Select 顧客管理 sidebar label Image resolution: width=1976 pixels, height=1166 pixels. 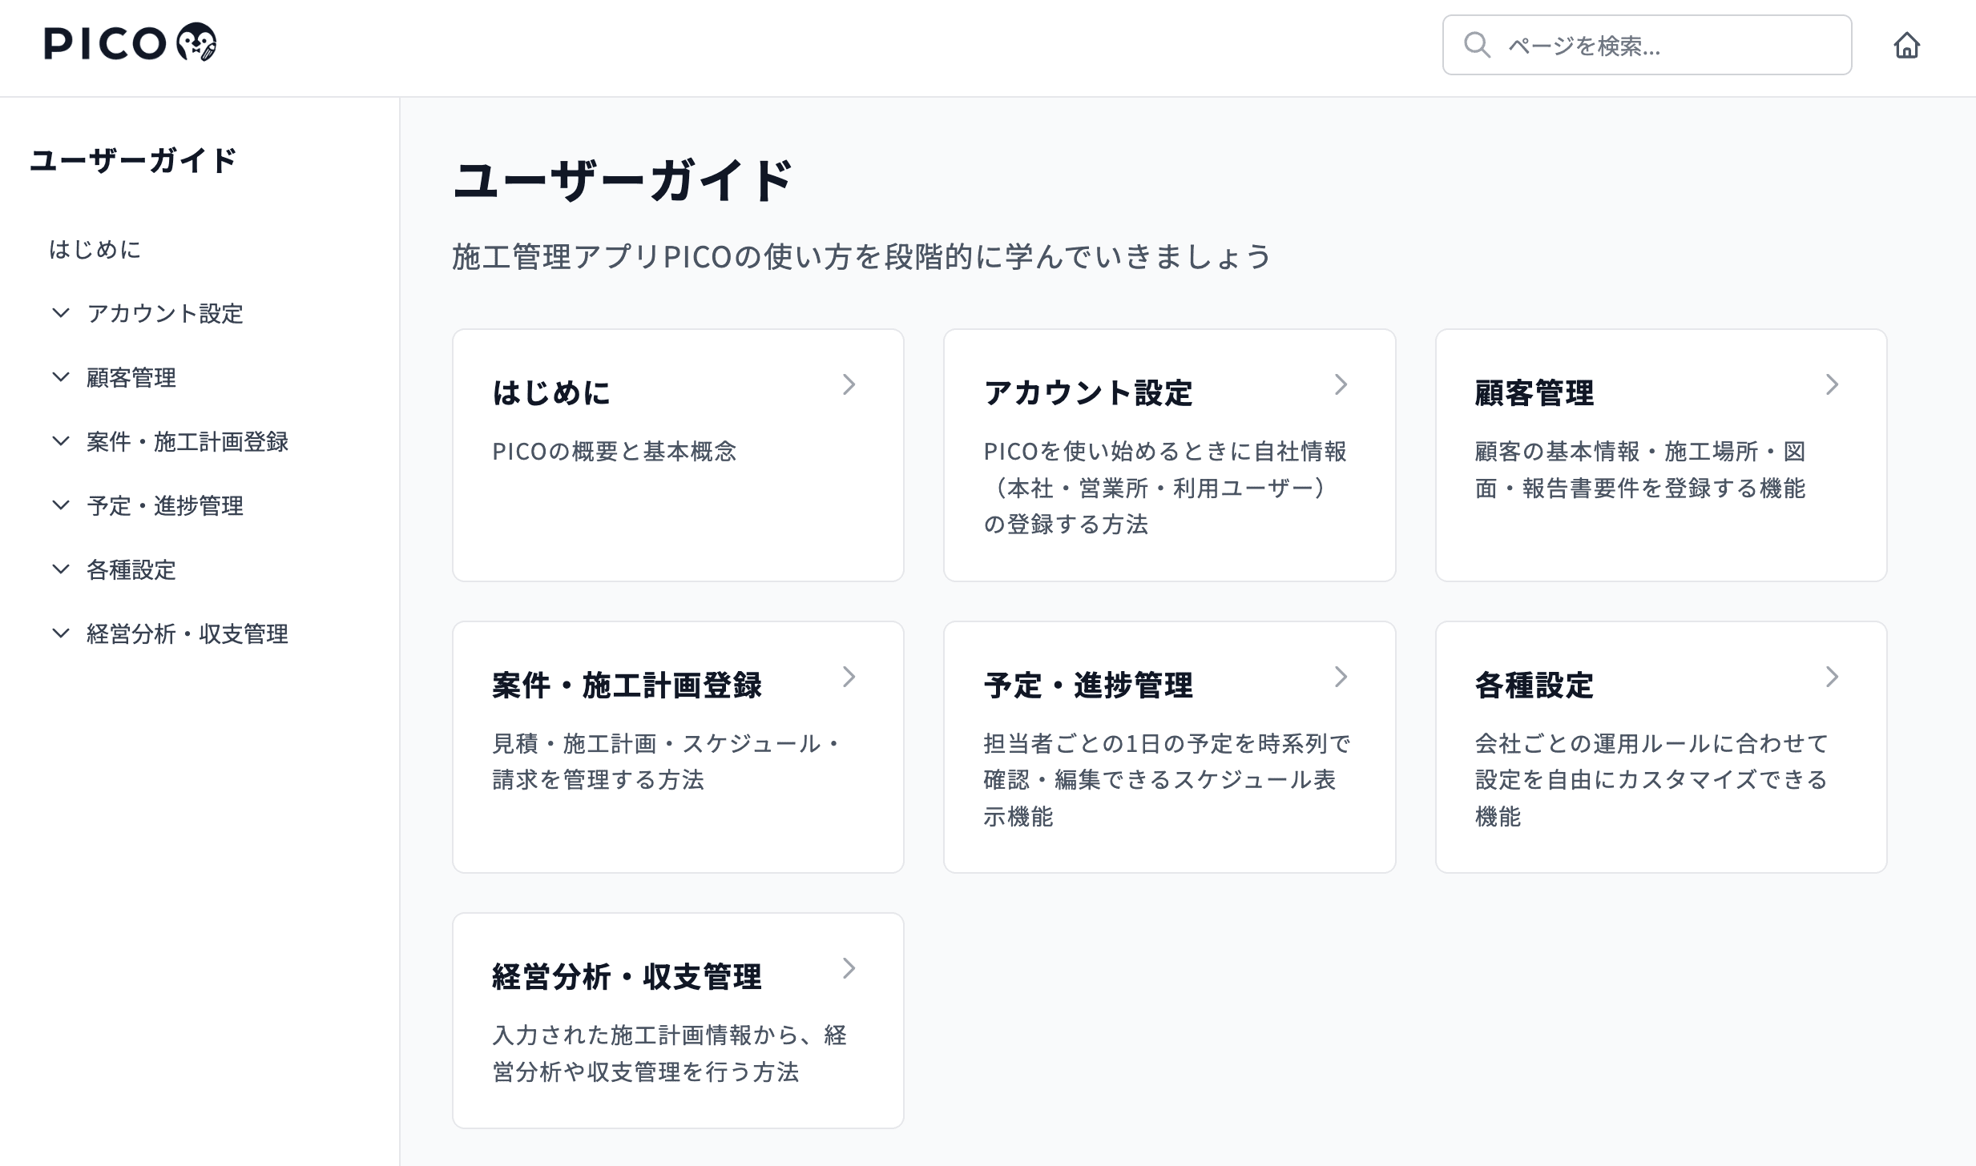pyautogui.click(x=131, y=377)
